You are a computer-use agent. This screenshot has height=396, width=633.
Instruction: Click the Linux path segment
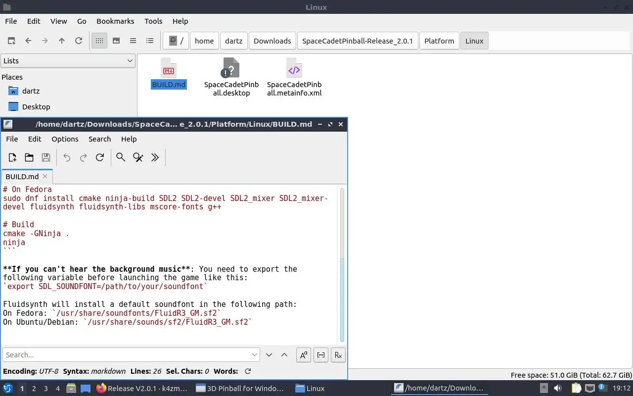click(474, 41)
